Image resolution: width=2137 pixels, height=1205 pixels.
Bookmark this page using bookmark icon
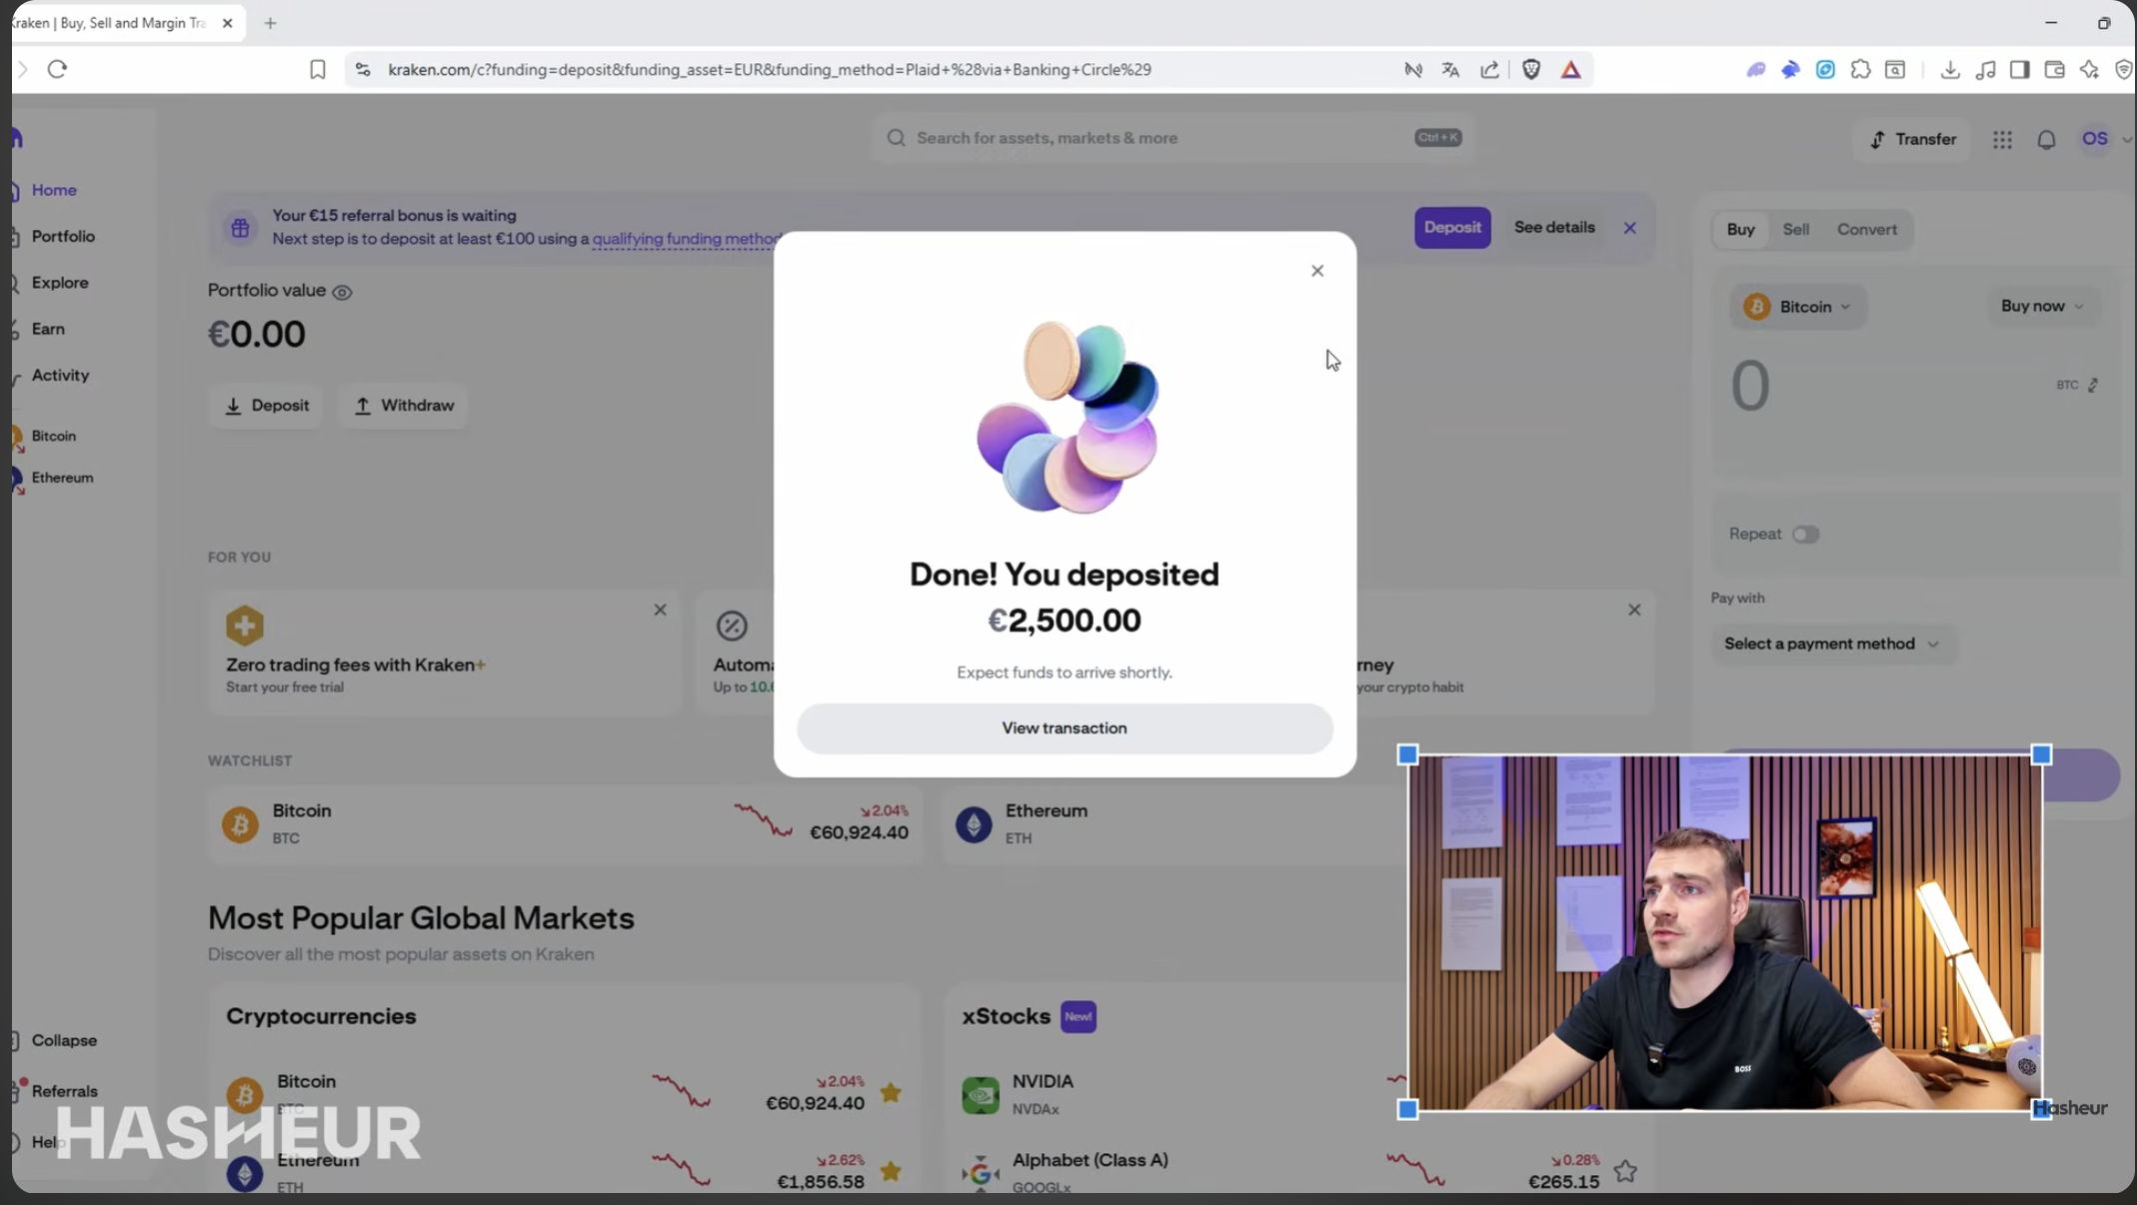tap(317, 70)
